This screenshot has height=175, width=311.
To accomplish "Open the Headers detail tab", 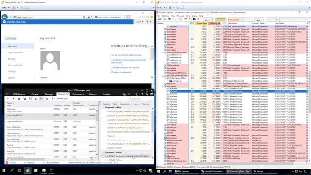I will pyautogui.click(x=106, y=104).
